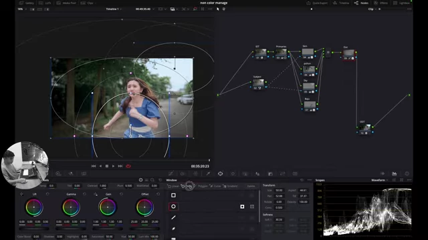This screenshot has height=240, width=428.
Task: Open the viewer zoom percentage dropdown
Action: click(22, 9)
